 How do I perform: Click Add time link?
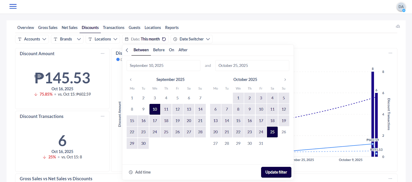click(x=140, y=172)
